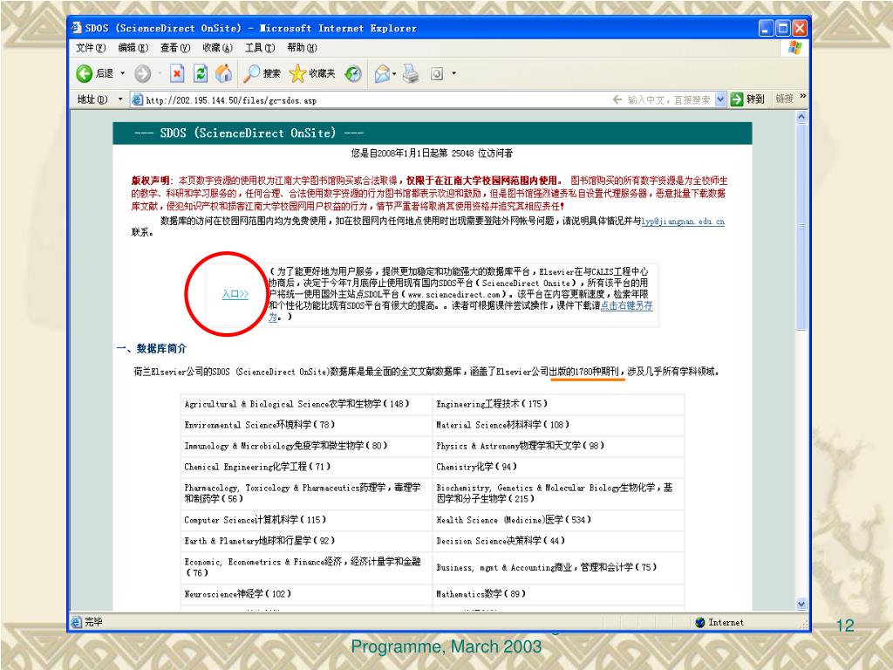Click the 一、数据库简介 section heading
The width and height of the screenshot is (893, 670).
152,348
